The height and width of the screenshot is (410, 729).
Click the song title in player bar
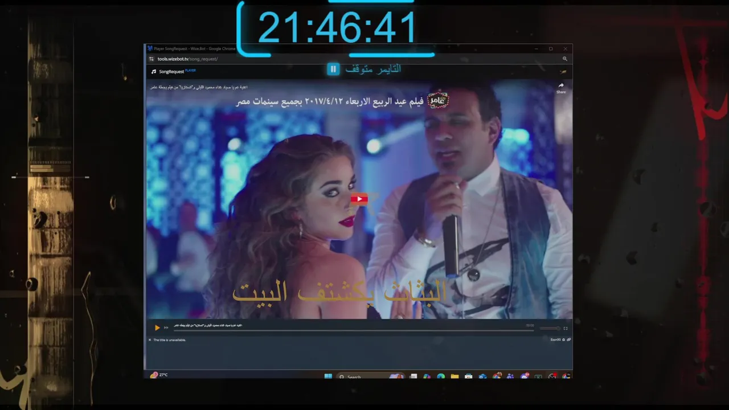[208, 325]
